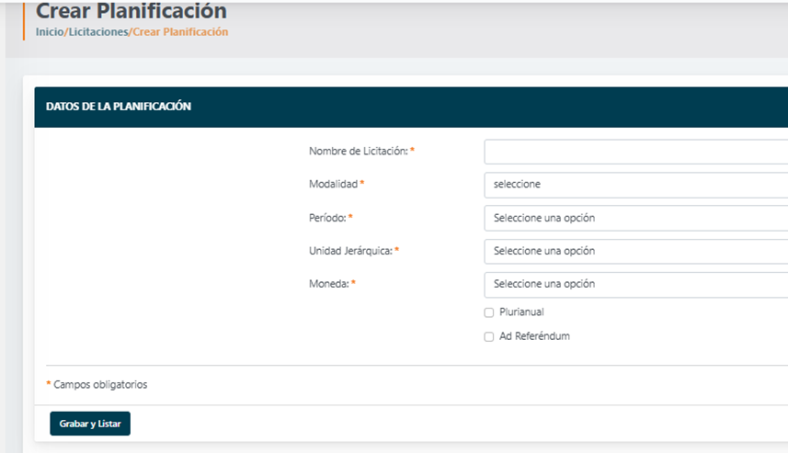The height and width of the screenshot is (453, 788).
Task: Click the 'Unidad Jerárquica:' field label
Action: point(350,251)
